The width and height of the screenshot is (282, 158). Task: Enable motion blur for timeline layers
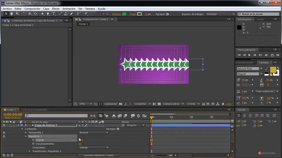[x=125, y=116]
